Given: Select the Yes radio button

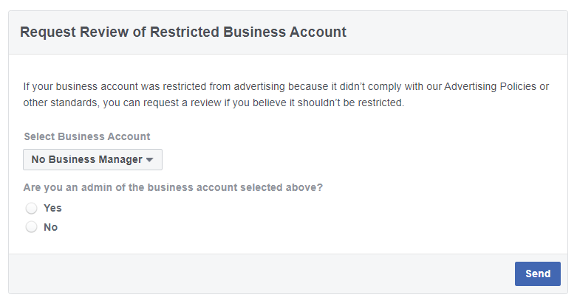Looking at the screenshot, I should click(x=31, y=208).
